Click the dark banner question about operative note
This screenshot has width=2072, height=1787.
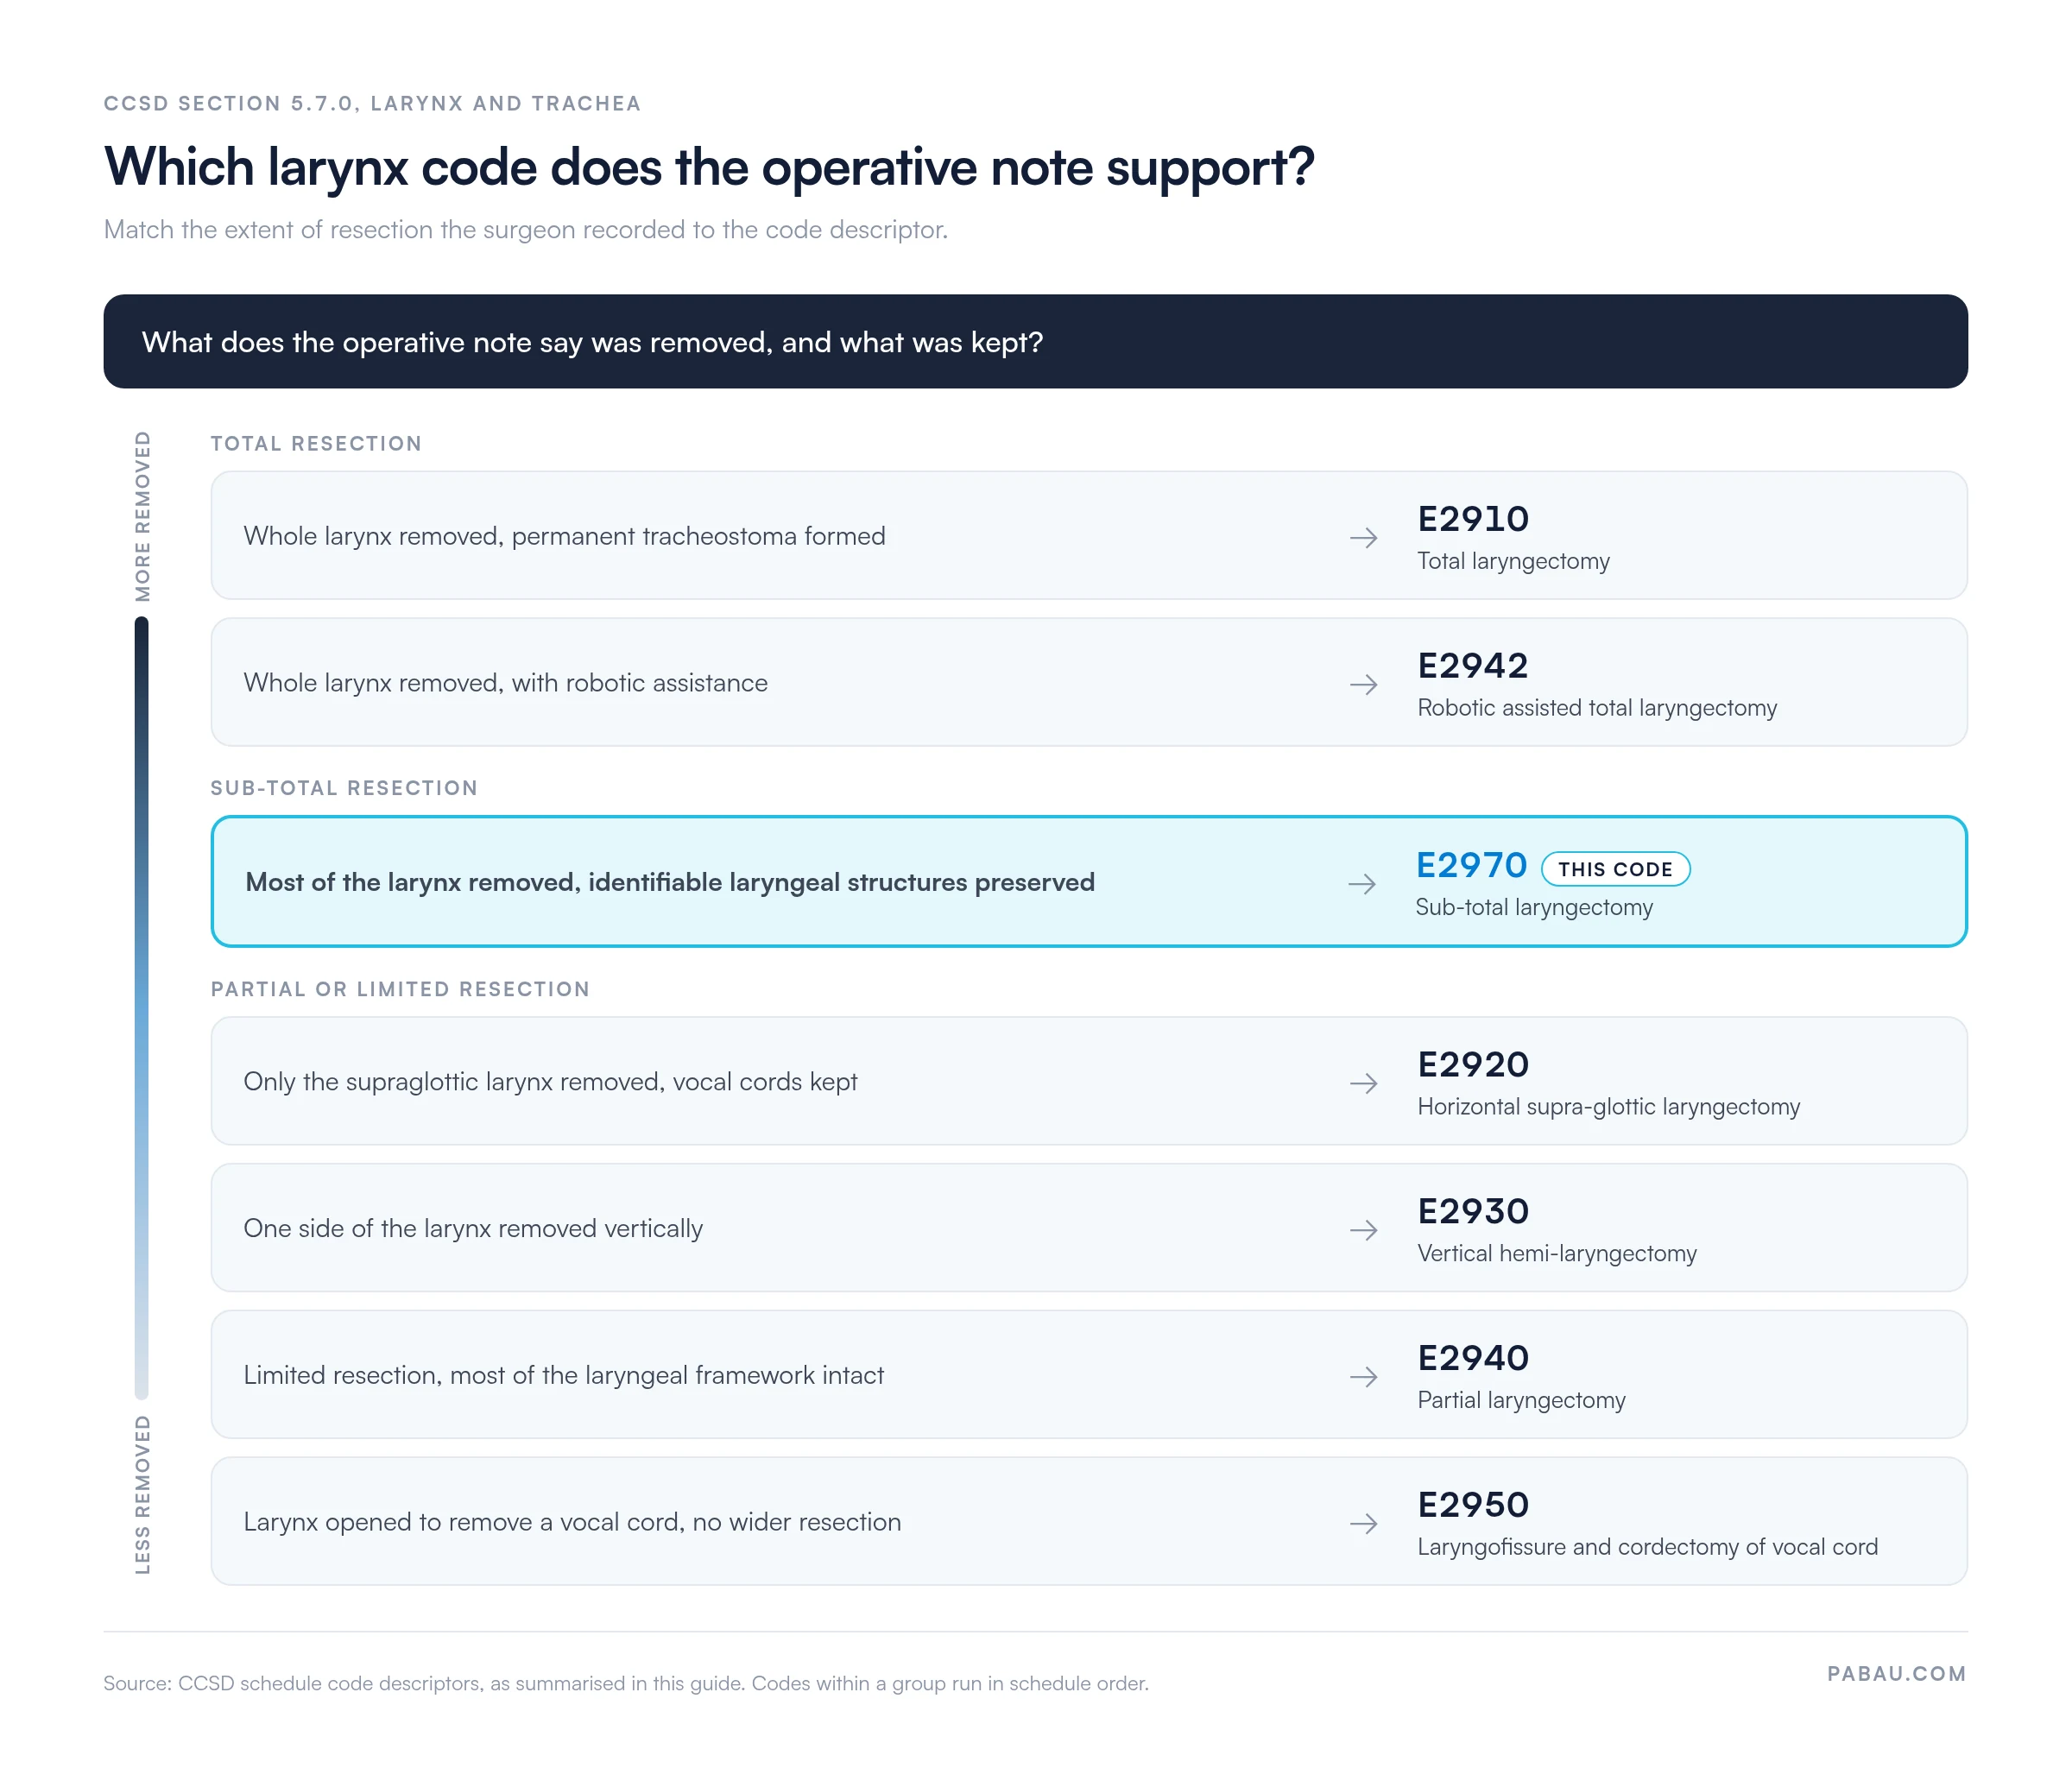tap(1035, 342)
